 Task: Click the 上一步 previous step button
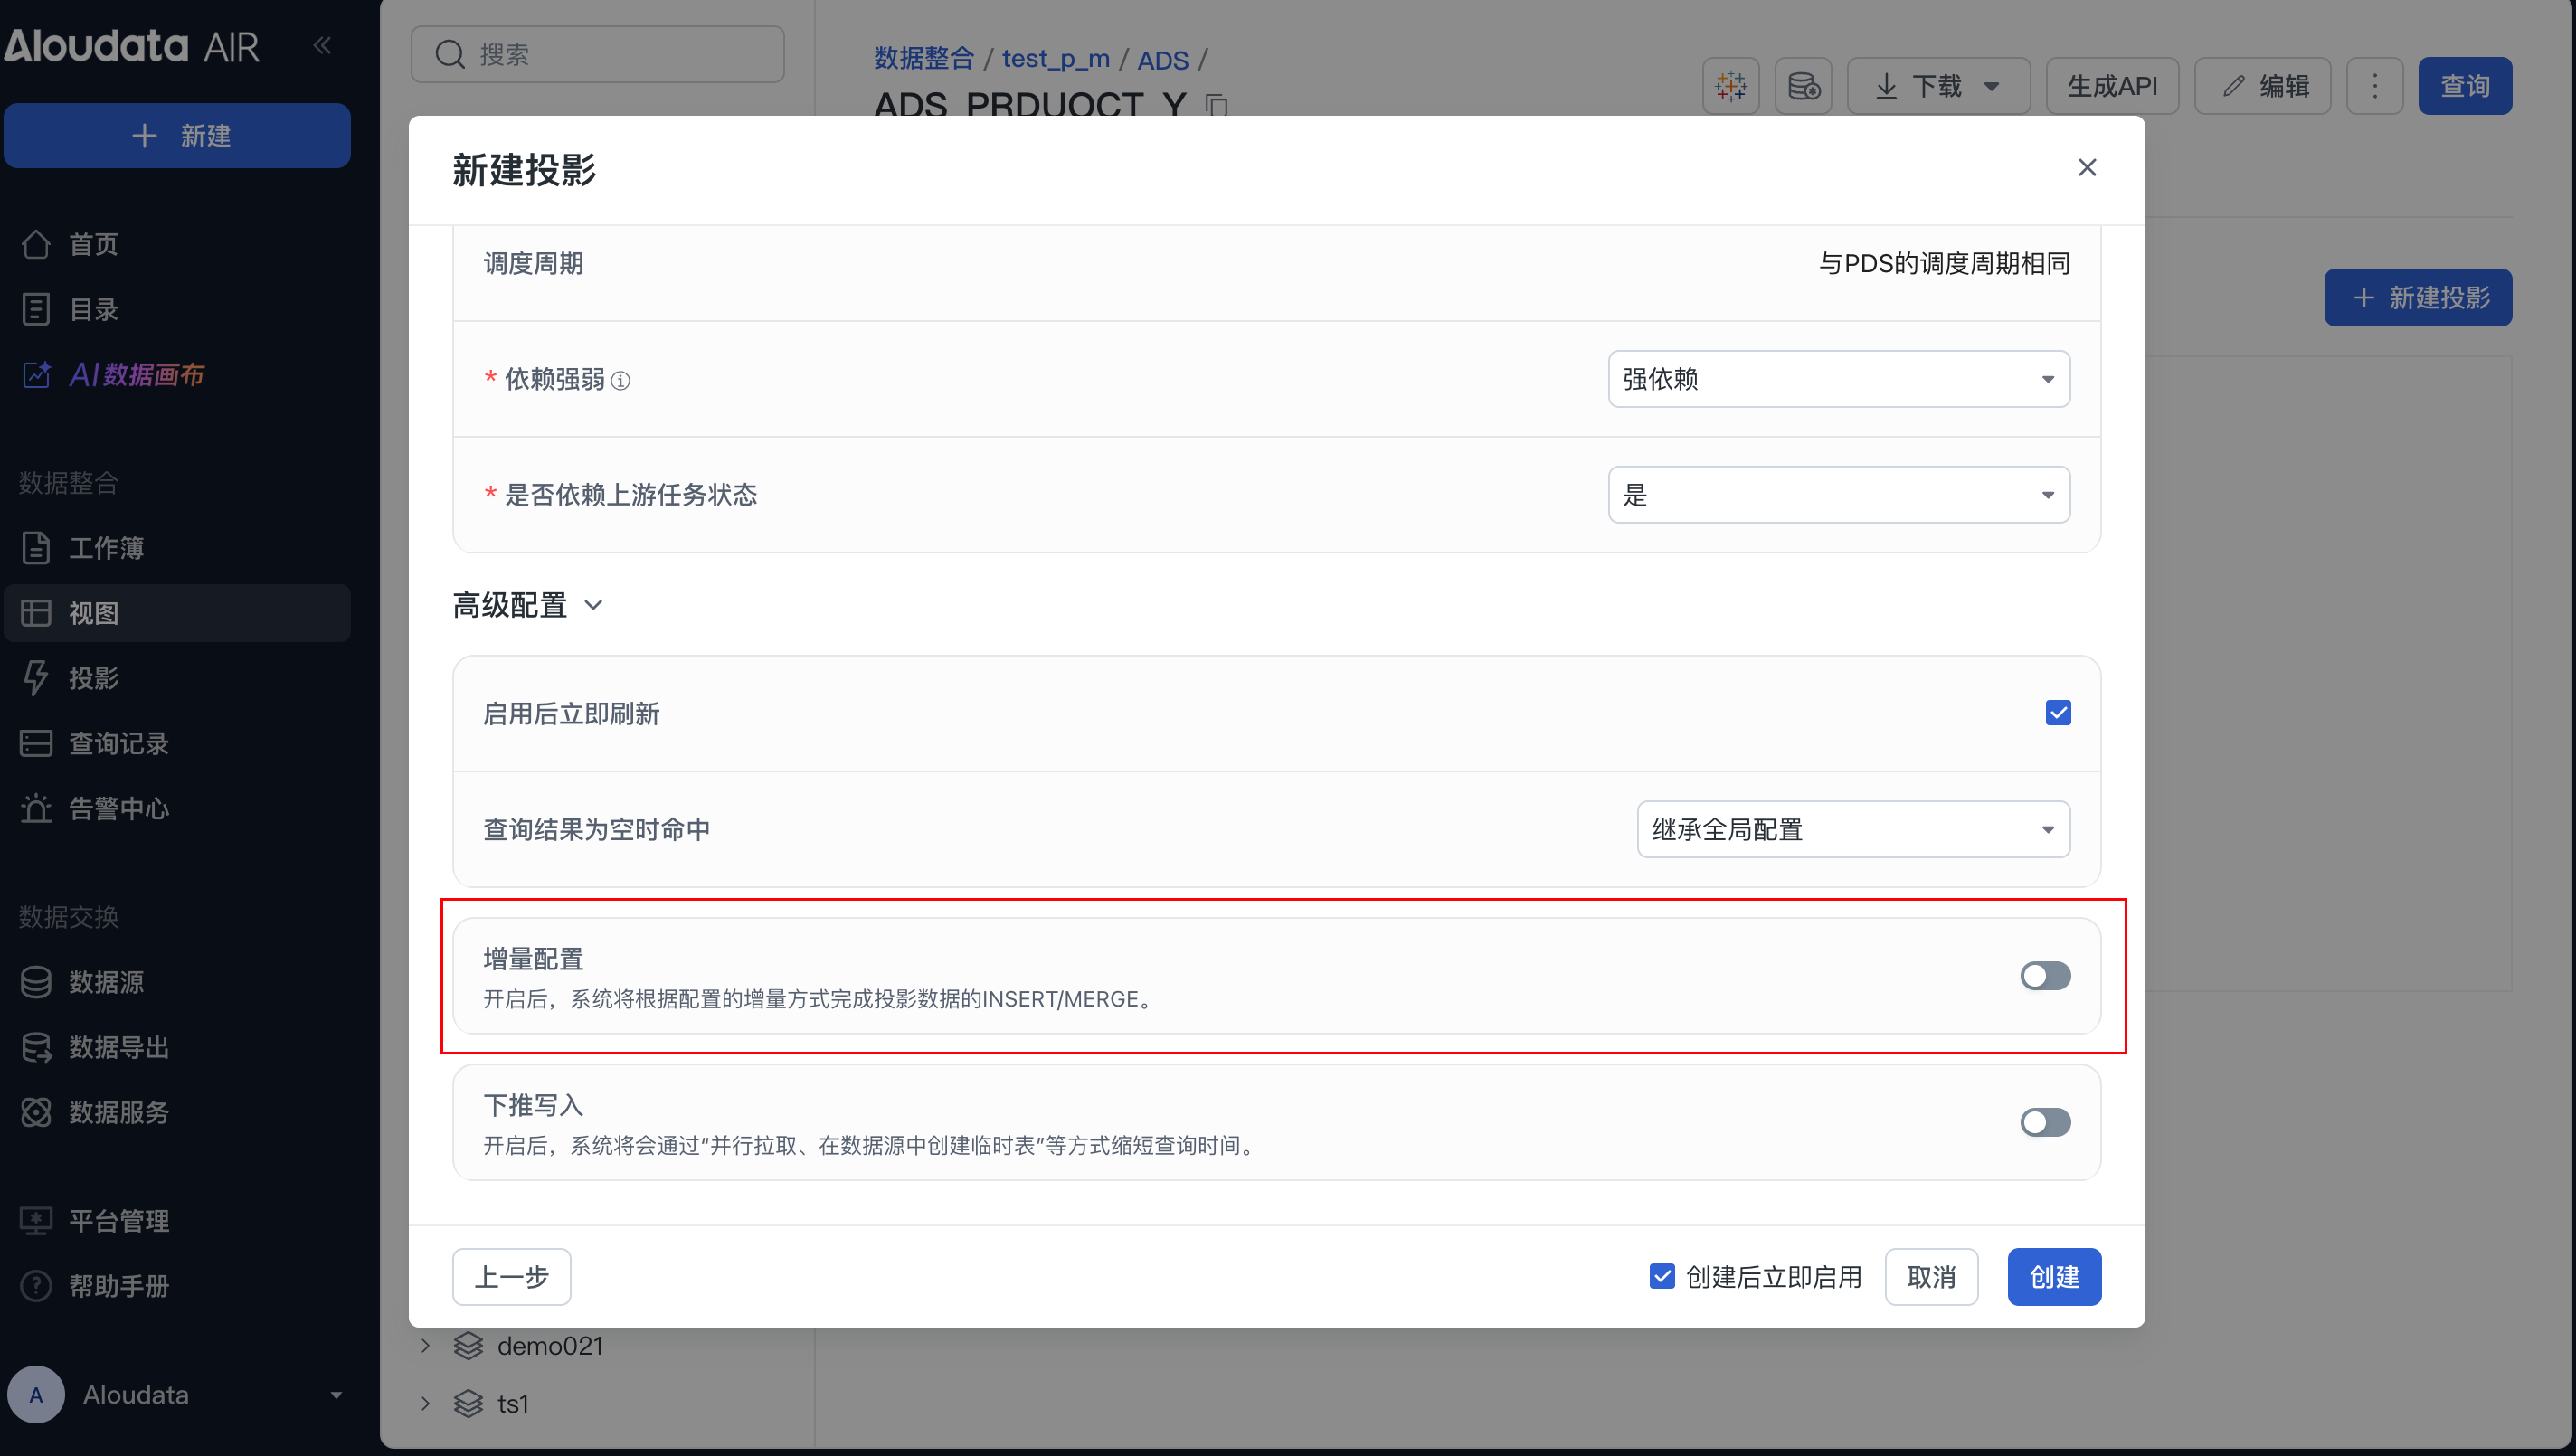pyautogui.click(x=511, y=1277)
